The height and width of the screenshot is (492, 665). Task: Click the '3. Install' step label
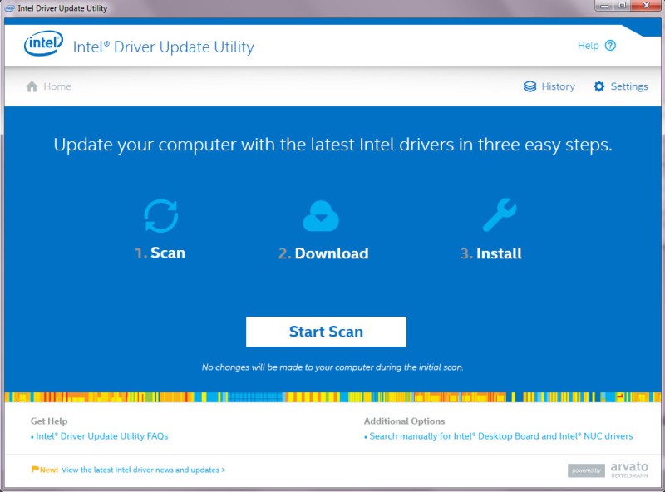491,253
